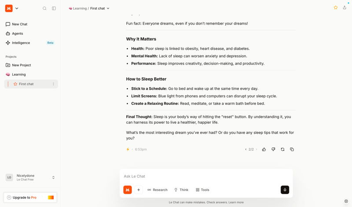Regenerate the response
Image resolution: width=352 pixels, height=207 pixels.
pos(282,149)
